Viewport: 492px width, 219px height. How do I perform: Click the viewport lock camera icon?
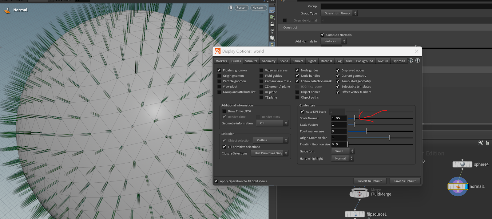[231, 8]
